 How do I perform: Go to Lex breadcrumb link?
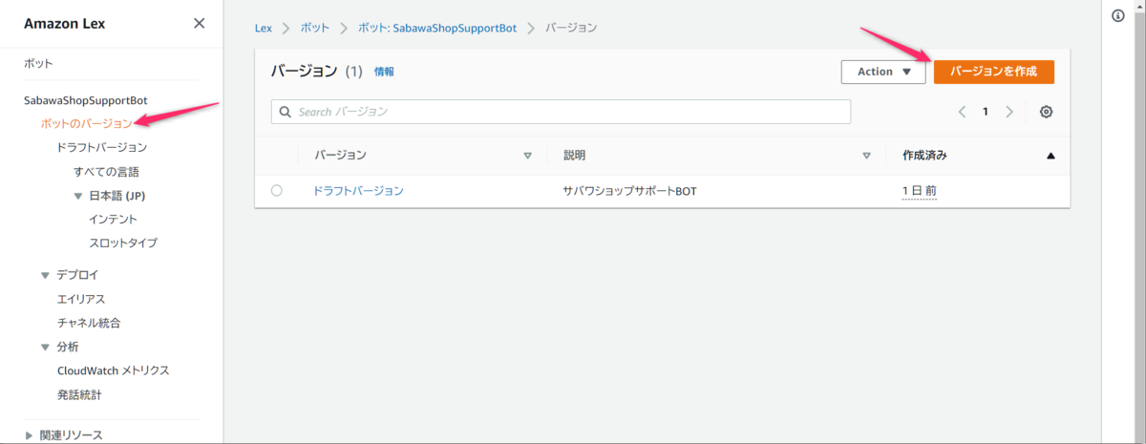(x=264, y=28)
